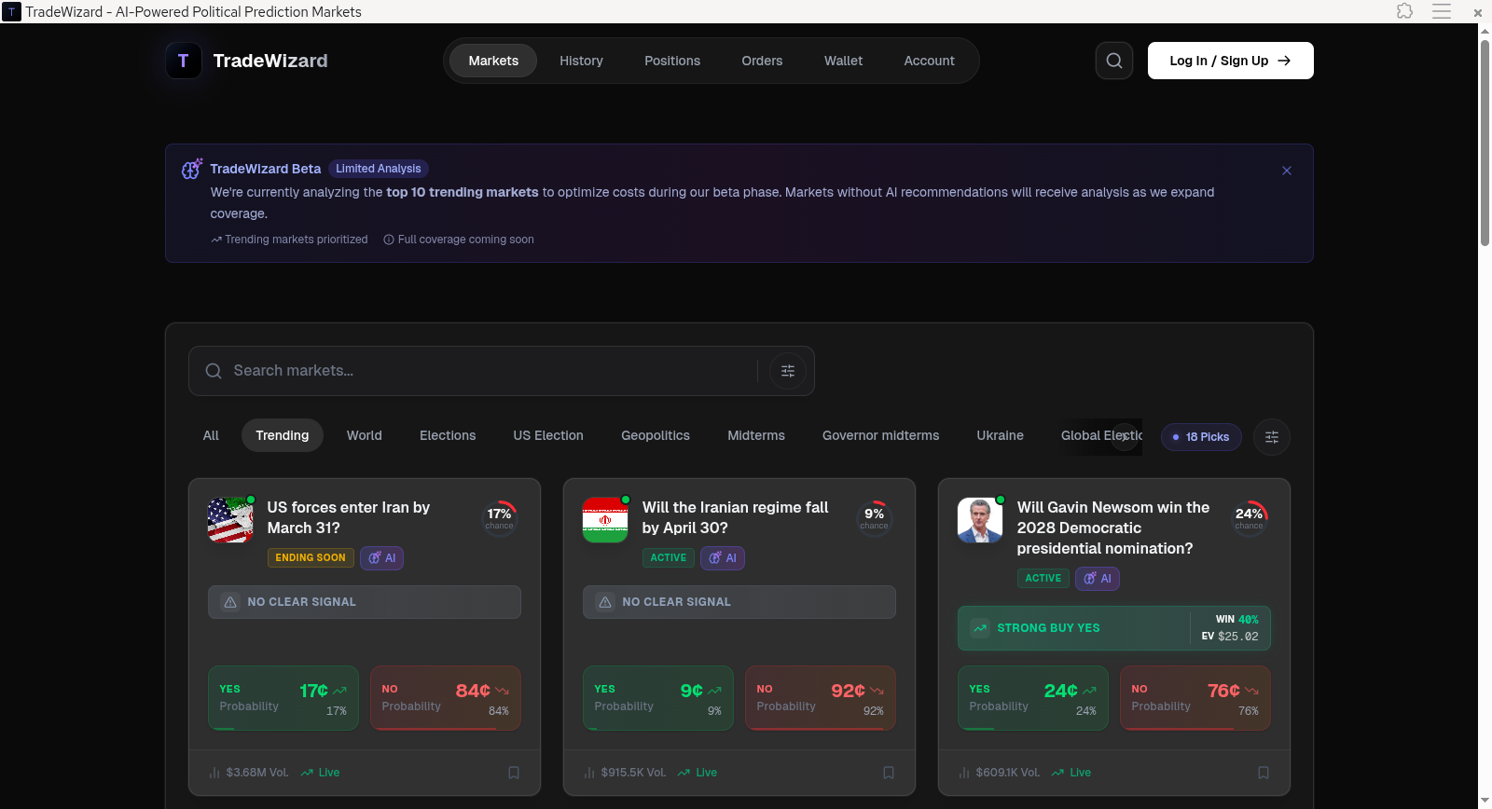Open filter sliders inside search bar
1492x809 pixels.
(788, 371)
